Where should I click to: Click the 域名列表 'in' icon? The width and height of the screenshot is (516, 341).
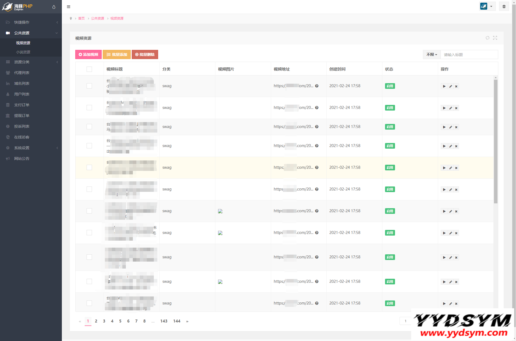click(x=8, y=83)
